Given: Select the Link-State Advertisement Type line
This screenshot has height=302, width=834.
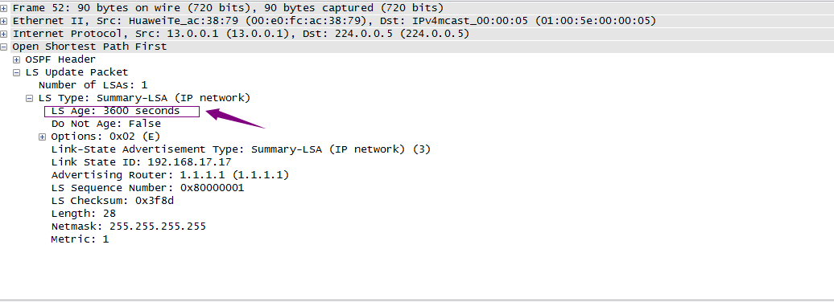Looking at the screenshot, I should tap(241, 149).
